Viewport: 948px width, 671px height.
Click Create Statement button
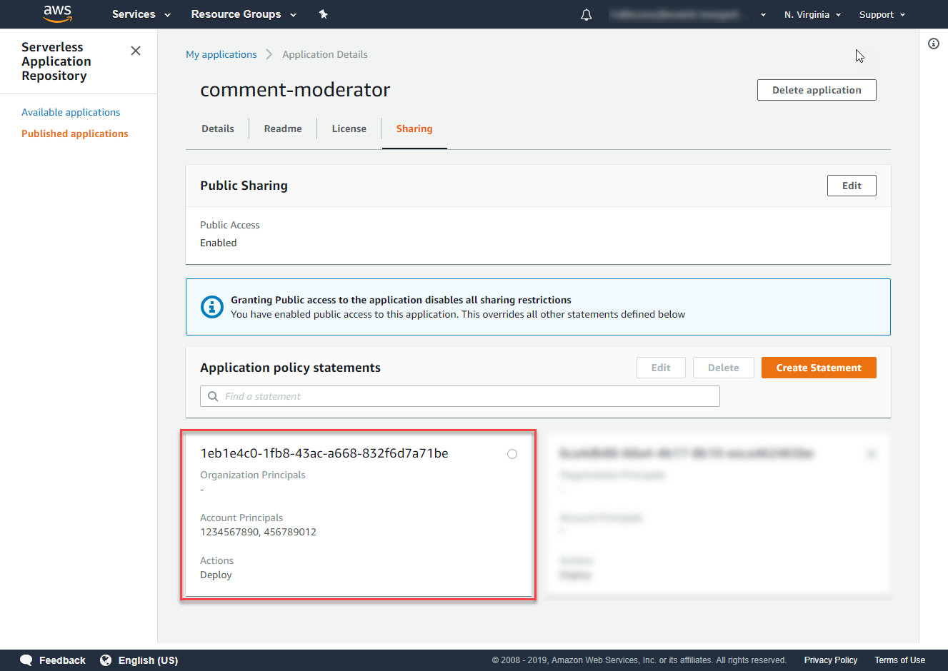(x=819, y=368)
